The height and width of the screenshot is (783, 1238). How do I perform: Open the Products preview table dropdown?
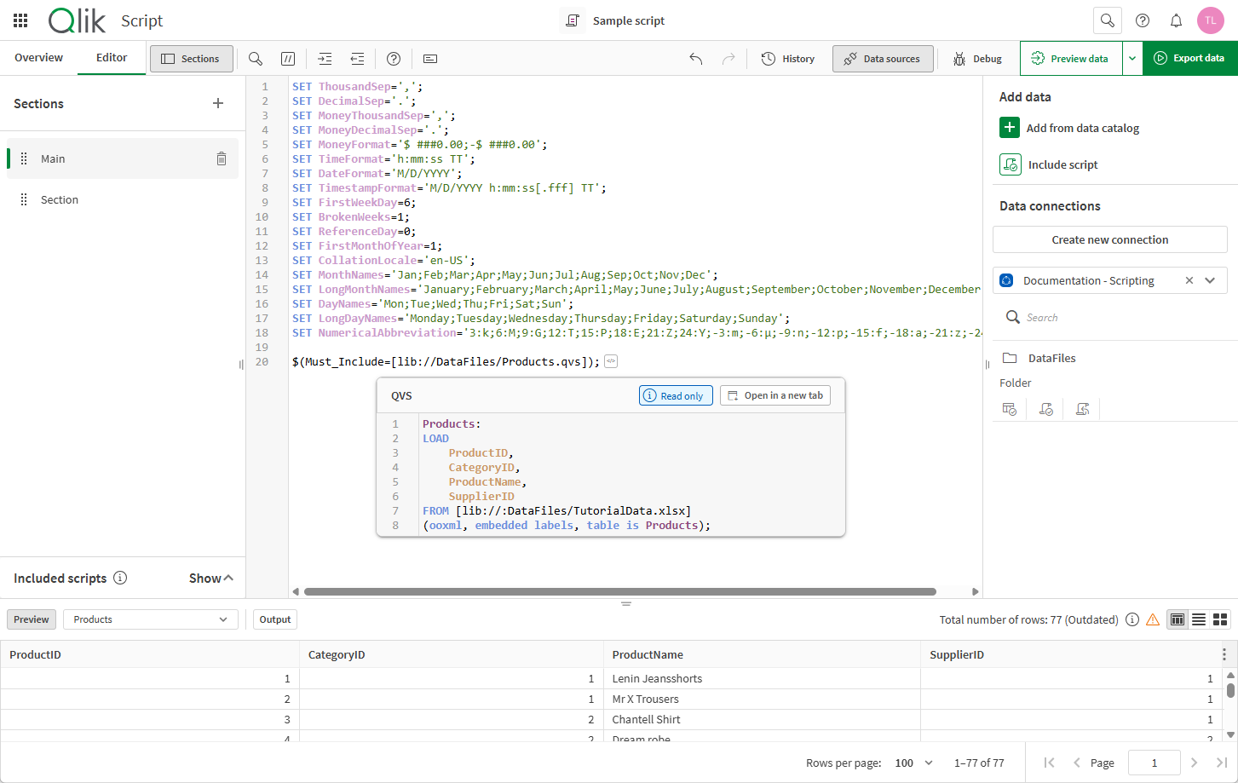[x=150, y=619]
